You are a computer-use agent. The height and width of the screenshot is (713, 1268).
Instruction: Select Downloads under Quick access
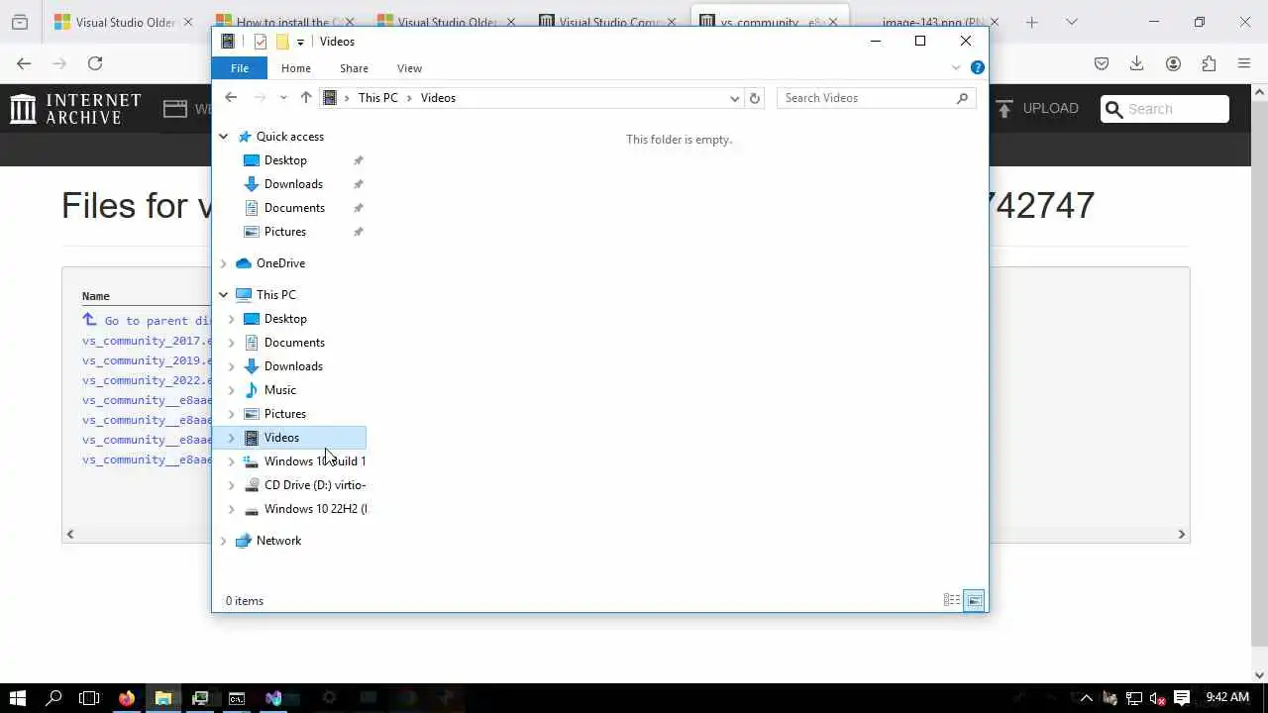(293, 184)
